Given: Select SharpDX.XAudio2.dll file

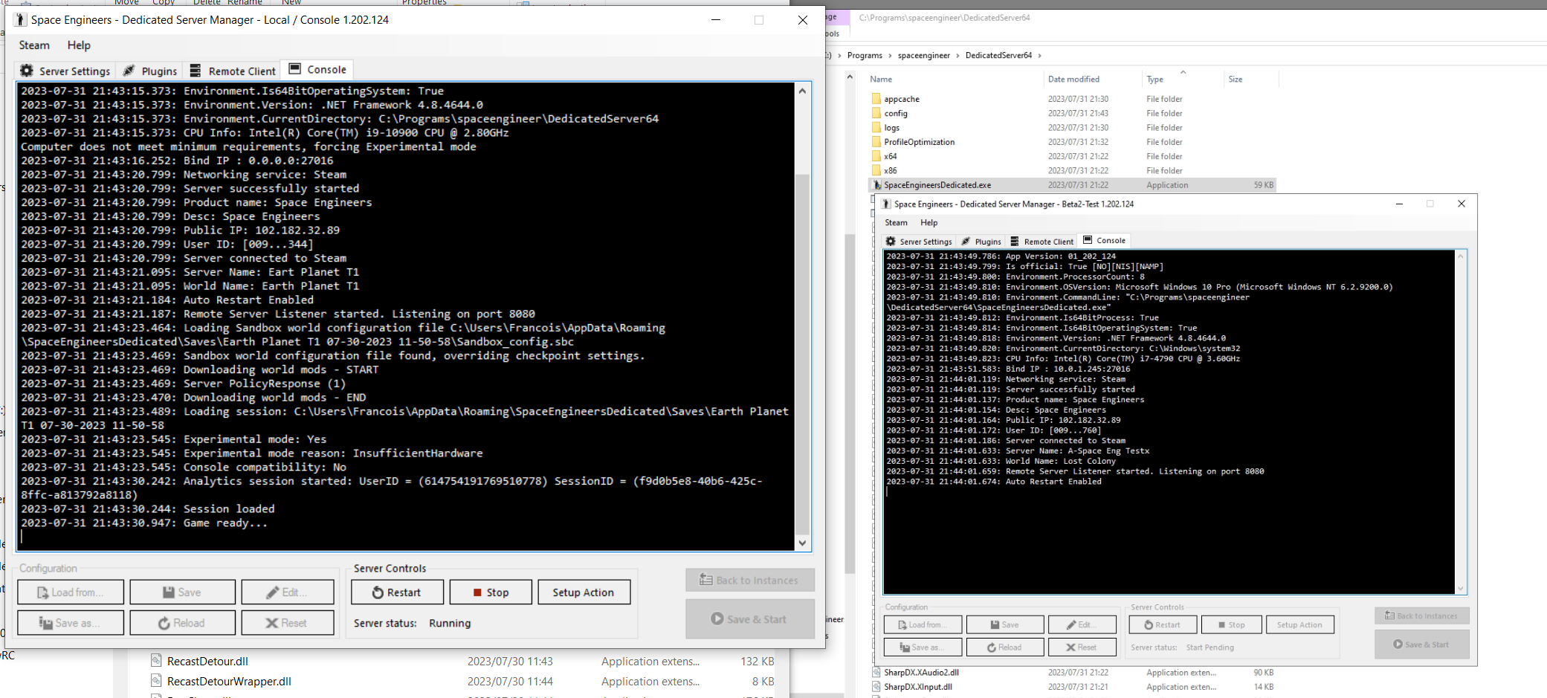Looking at the screenshot, I should click(921, 673).
